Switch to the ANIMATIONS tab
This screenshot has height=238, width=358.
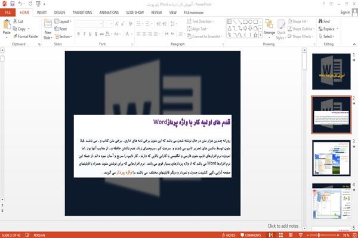coord(109,13)
